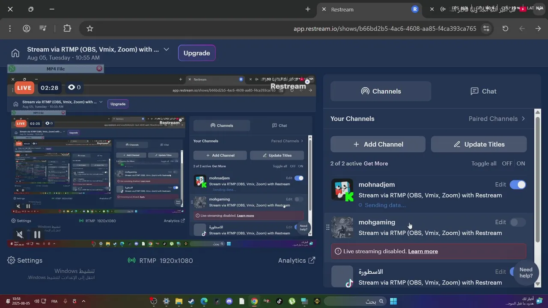View site information icon in address bar
The width and height of the screenshot is (548, 308).
click(x=486, y=29)
